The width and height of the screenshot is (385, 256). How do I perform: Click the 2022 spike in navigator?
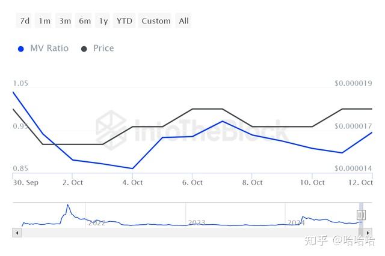pyautogui.click(x=67, y=206)
